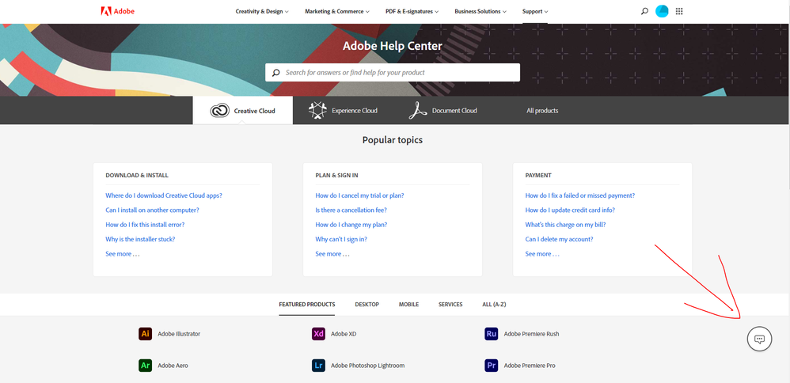Open 'Why is the installer stuck?' link
This screenshot has height=383, width=790.
pyautogui.click(x=140, y=239)
